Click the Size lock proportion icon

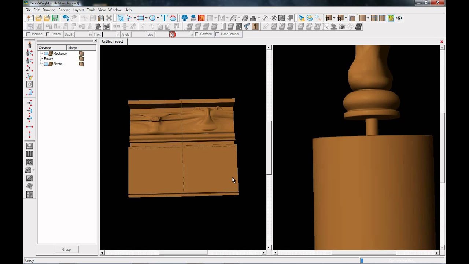173,34
